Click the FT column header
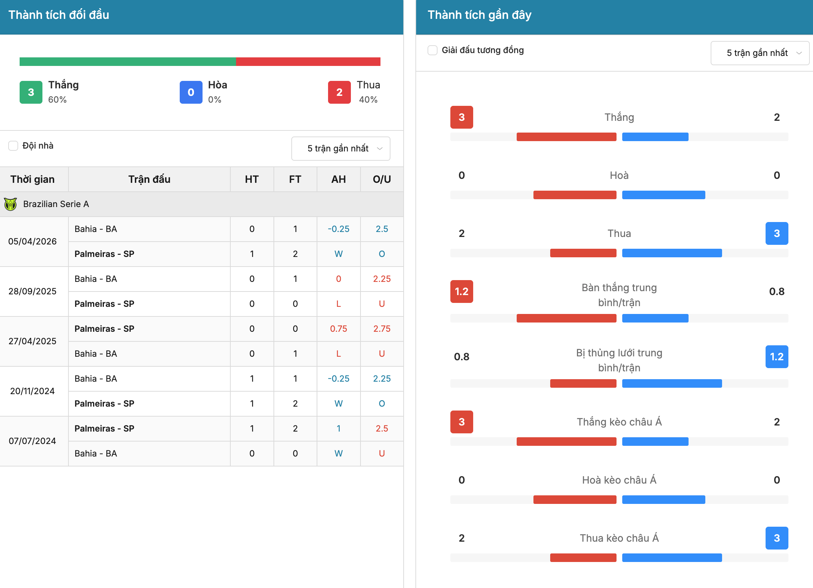This screenshot has height=588, width=813. point(295,179)
